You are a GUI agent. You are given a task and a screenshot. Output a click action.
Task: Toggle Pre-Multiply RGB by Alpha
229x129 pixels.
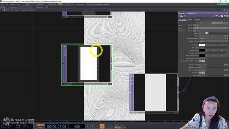coord(202,61)
